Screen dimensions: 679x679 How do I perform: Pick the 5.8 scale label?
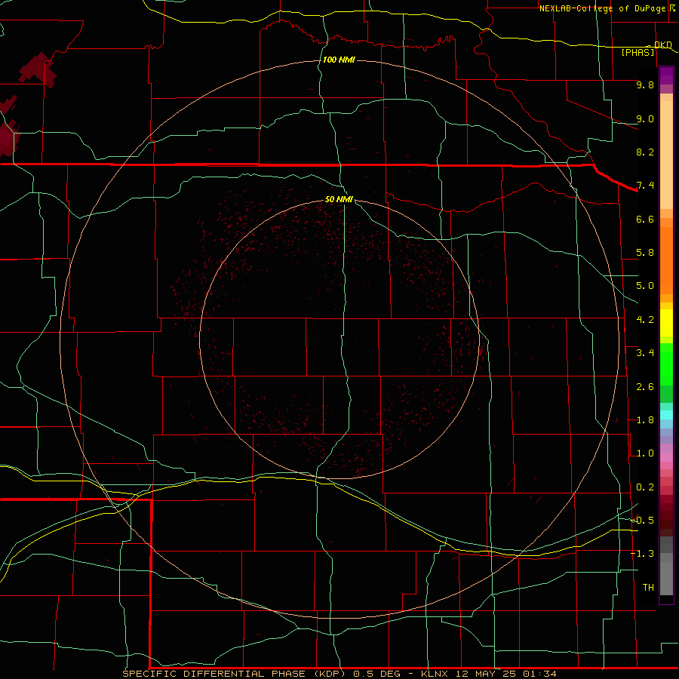645,253
